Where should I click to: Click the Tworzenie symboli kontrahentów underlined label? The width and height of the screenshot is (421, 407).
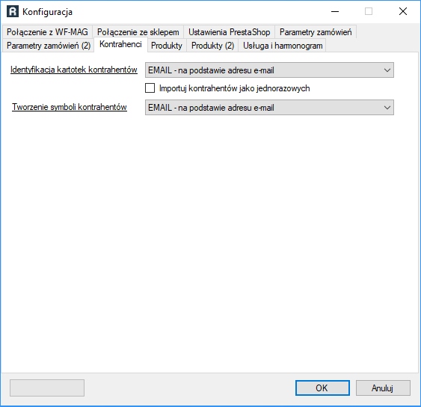point(70,107)
